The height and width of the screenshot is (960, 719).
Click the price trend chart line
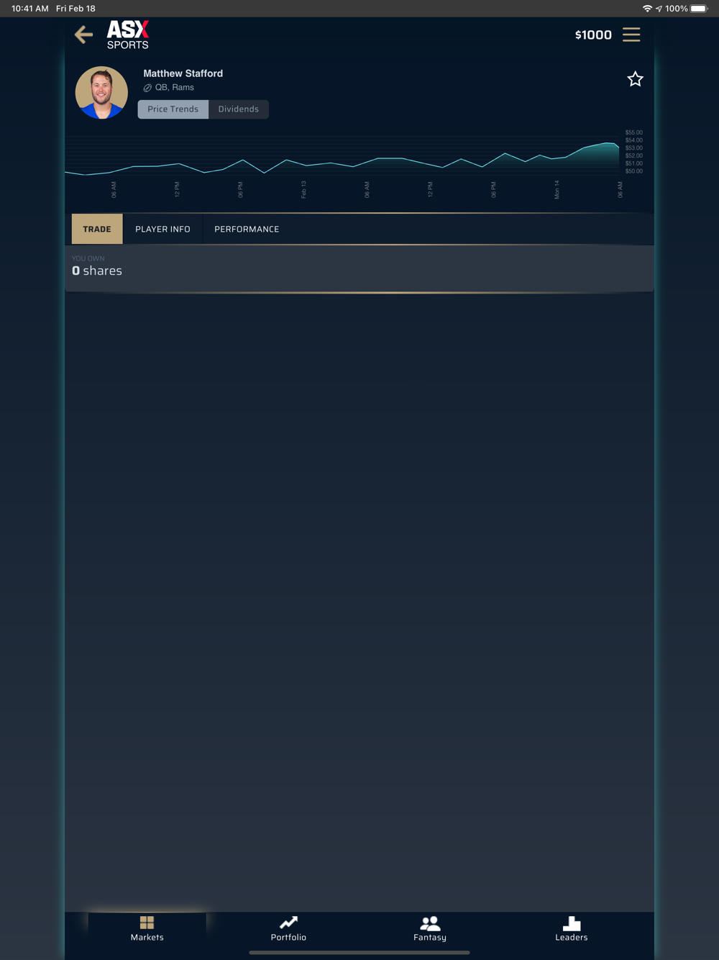pyautogui.click(x=342, y=160)
